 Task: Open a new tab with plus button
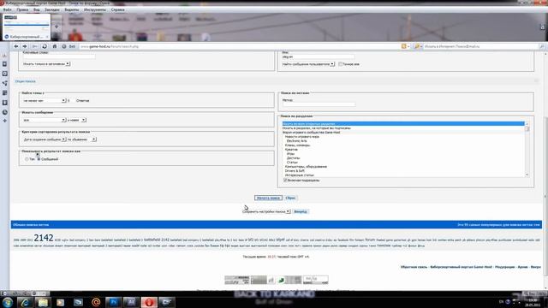pos(57,27)
